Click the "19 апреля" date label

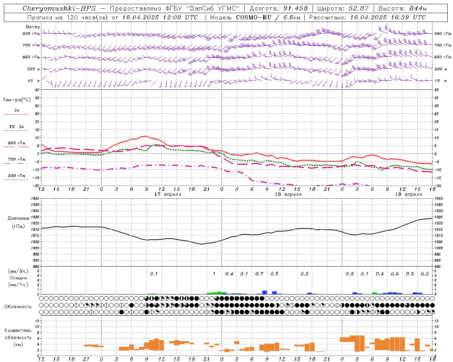(408, 194)
